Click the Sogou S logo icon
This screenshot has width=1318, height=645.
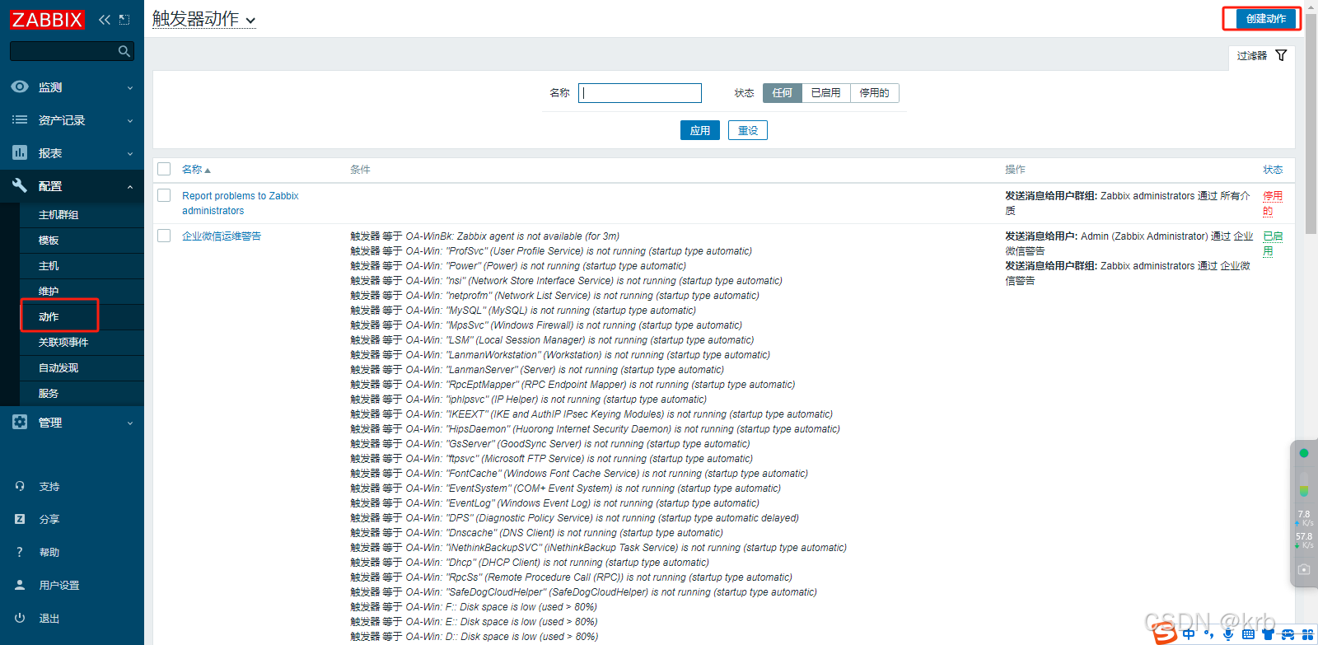point(1165,633)
